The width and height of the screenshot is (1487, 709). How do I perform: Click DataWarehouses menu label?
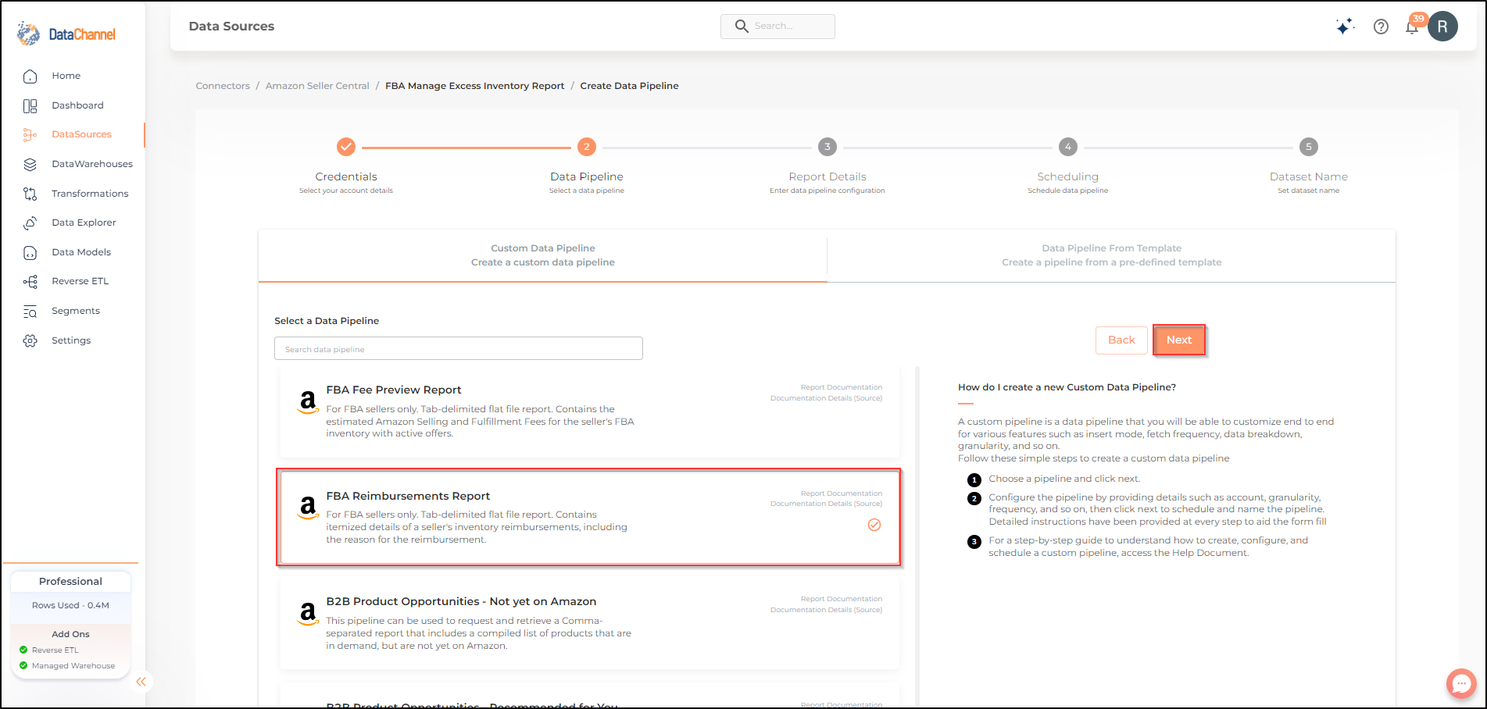pyautogui.click(x=92, y=164)
